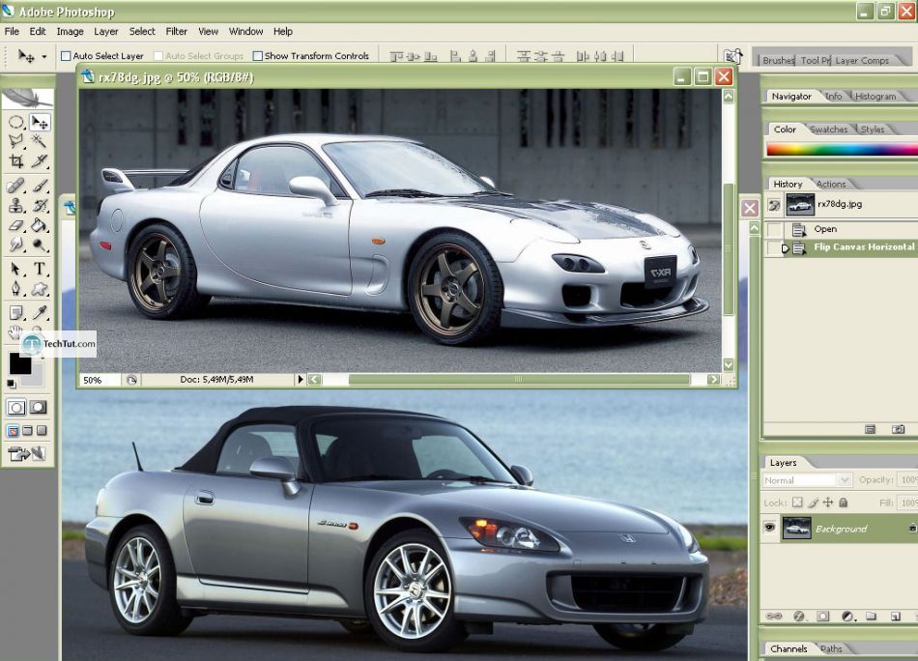The height and width of the screenshot is (661, 918).
Task: Select the Elliptical Marquee tool
Action: point(15,122)
